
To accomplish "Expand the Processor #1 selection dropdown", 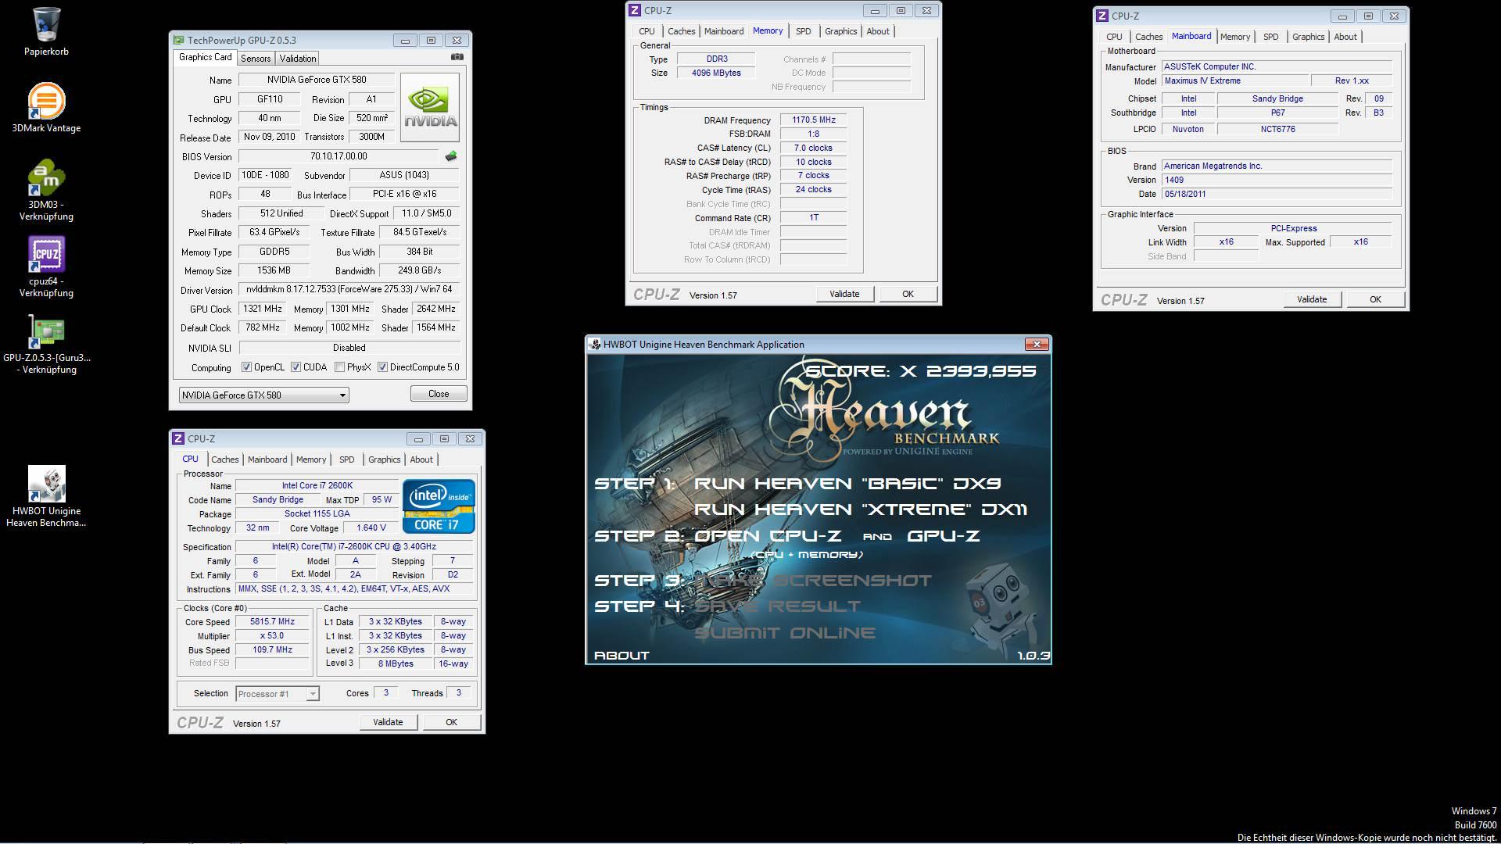I will pyautogui.click(x=278, y=694).
